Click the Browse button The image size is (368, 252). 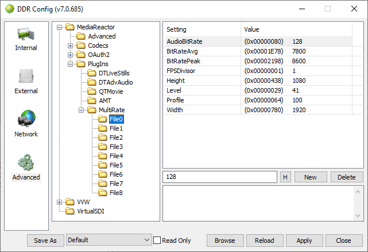click(225, 240)
